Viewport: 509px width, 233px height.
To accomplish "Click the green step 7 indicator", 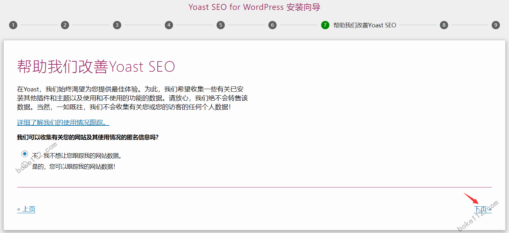I will coord(325,25).
